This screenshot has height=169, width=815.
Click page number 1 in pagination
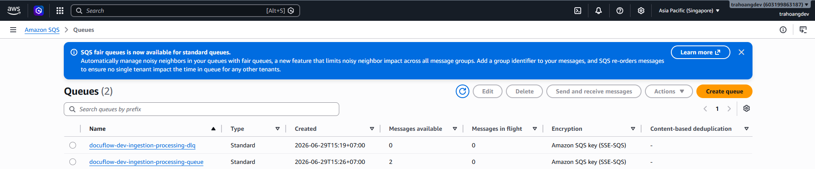point(717,109)
